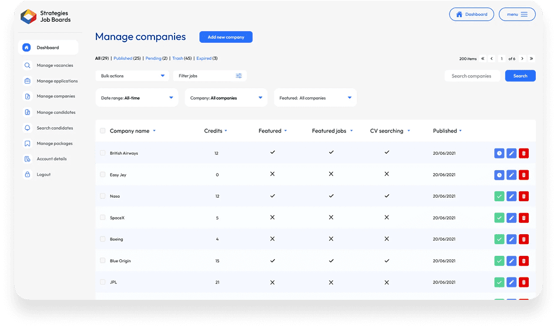The width and height of the screenshot is (557, 328).
Task: Click the Search companies input field
Action: (472, 76)
